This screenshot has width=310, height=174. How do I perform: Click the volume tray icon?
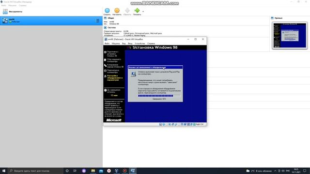pyautogui.click(x=283, y=171)
